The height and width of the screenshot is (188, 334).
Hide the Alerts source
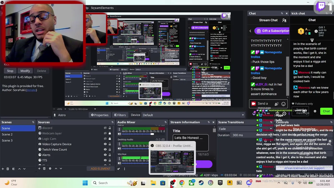(105, 155)
